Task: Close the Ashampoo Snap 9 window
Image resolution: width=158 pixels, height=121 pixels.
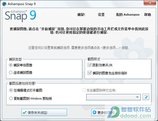Action: pyautogui.click(x=150, y=3)
